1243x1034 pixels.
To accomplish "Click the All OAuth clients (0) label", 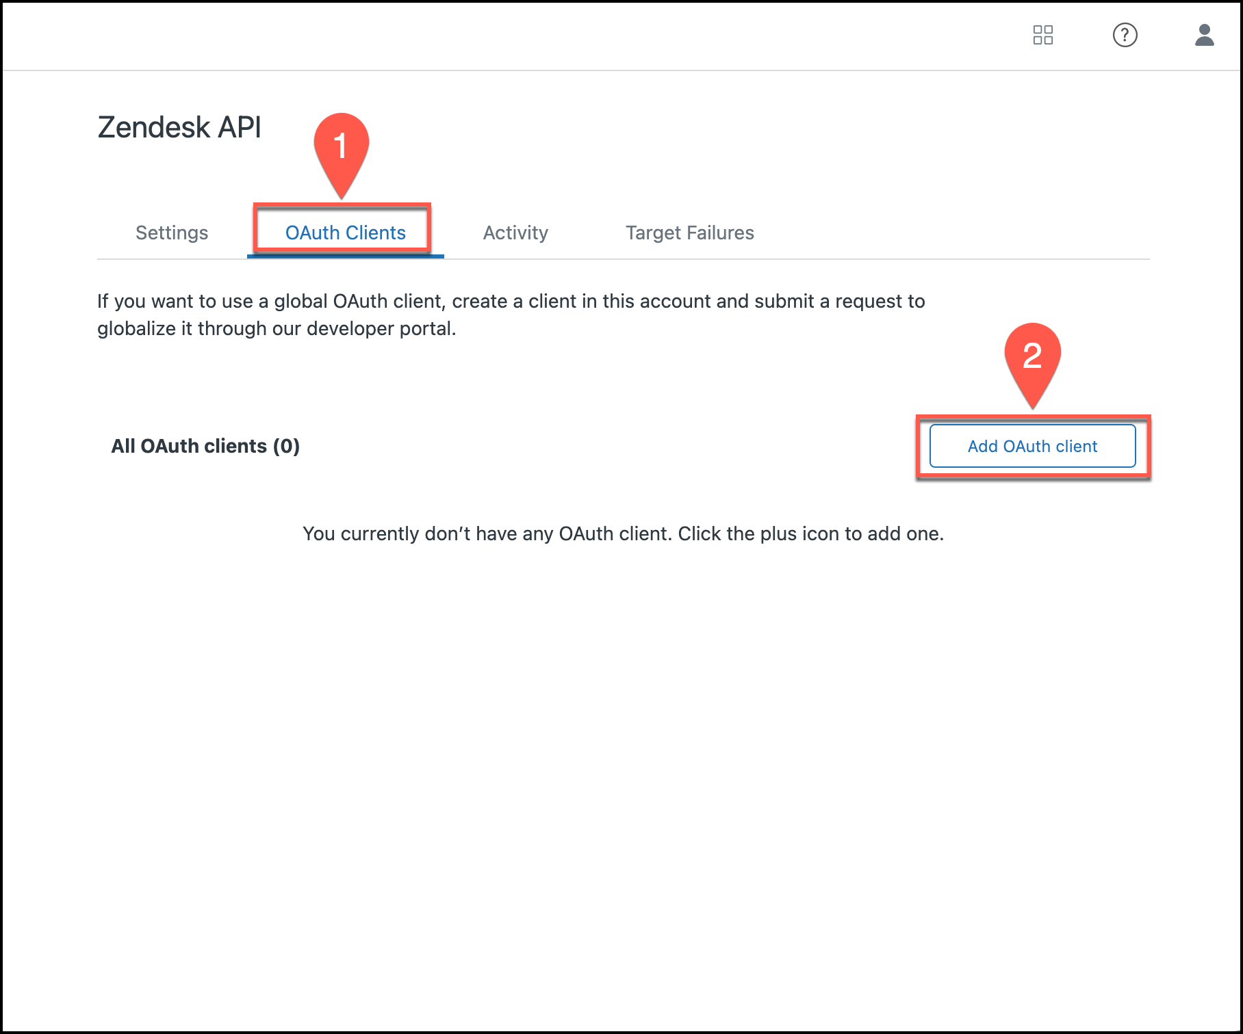I will point(205,446).
